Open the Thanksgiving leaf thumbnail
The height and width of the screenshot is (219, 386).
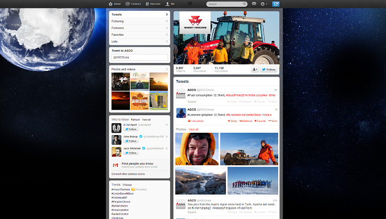coord(140,100)
